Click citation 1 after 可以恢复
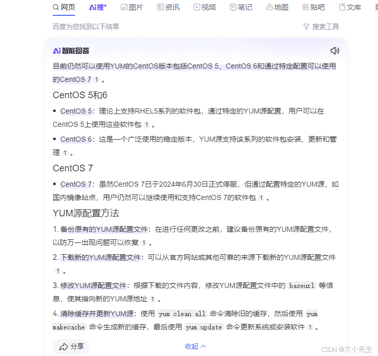Image resolution: width=378 pixels, height=356 pixels. 144,243
